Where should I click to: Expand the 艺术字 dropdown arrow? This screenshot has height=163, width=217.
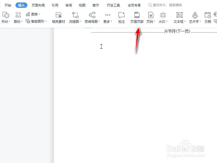(x=200, y=21)
